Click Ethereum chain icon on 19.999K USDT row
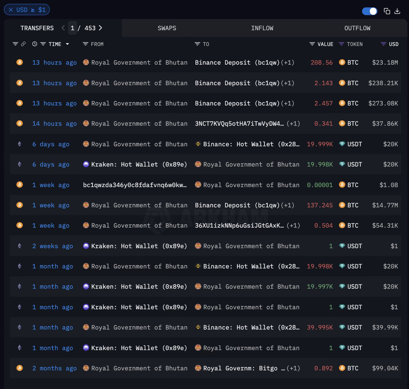This screenshot has width=409, height=389. pyautogui.click(x=20, y=144)
